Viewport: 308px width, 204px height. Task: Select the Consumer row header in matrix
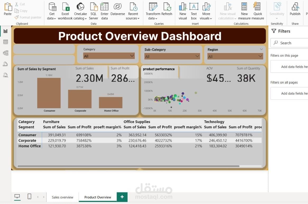coord(27,135)
